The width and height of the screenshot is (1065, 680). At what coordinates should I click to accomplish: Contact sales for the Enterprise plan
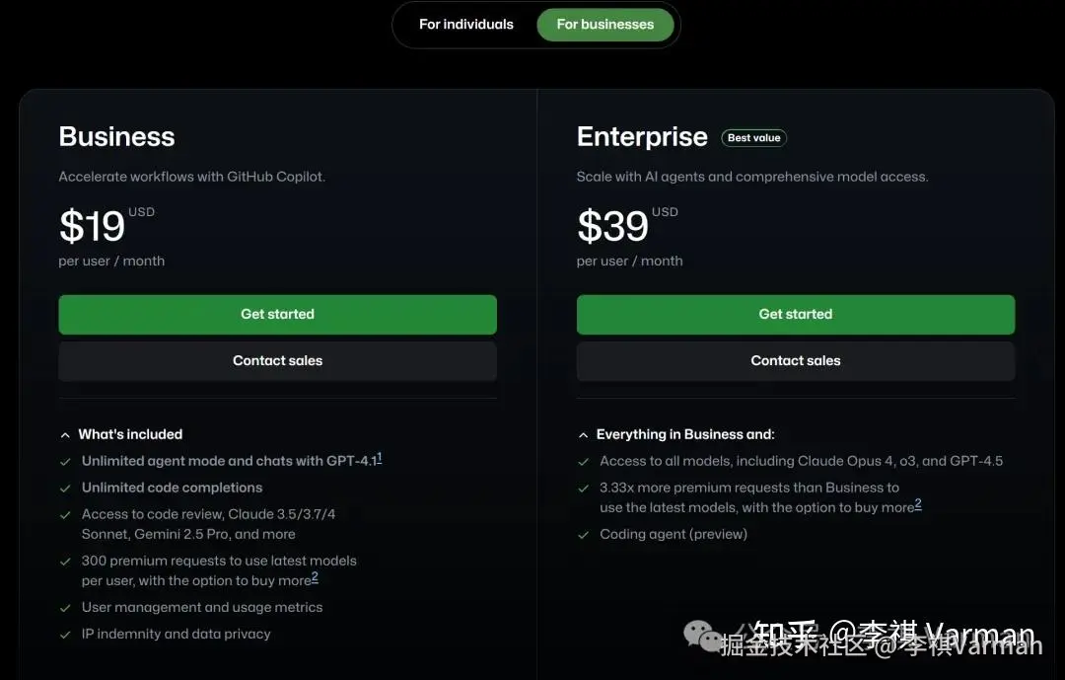[x=795, y=360]
